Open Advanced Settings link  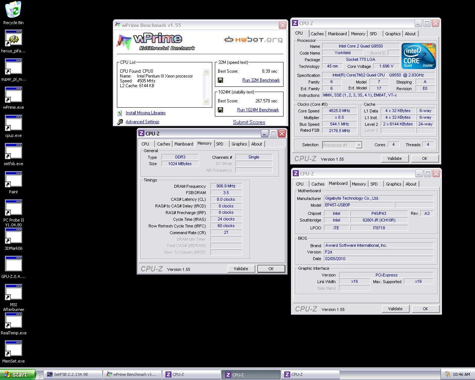point(142,122)
